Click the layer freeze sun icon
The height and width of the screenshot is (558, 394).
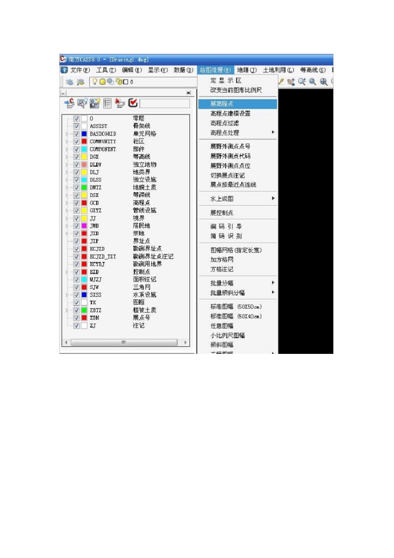coord(102,82)
